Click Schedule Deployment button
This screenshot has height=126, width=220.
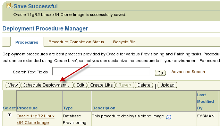tap(47, 85)
